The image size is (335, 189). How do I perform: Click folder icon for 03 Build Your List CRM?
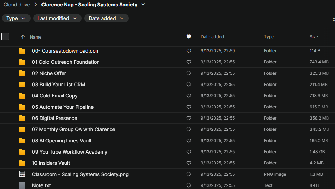click(x=22, y=85)
